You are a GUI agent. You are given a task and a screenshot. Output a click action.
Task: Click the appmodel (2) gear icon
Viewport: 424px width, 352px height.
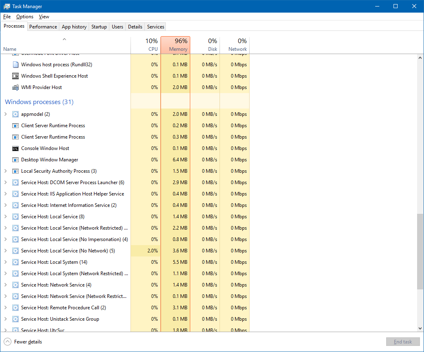[16, 114]
